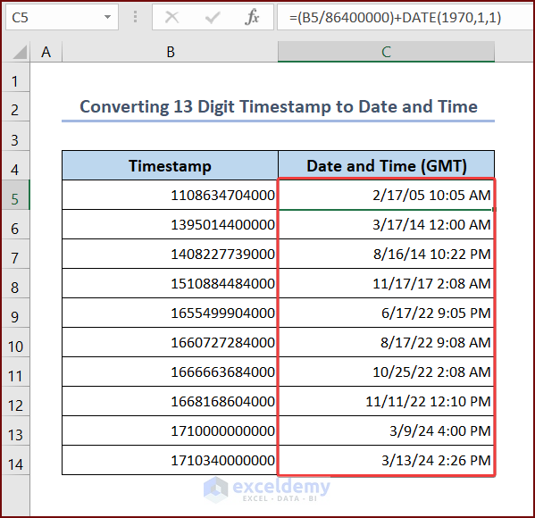Select cell showing 8/16/14 10:22 PM
The width and height of the screenshot is (535, 518).
(x=386, y=254)
